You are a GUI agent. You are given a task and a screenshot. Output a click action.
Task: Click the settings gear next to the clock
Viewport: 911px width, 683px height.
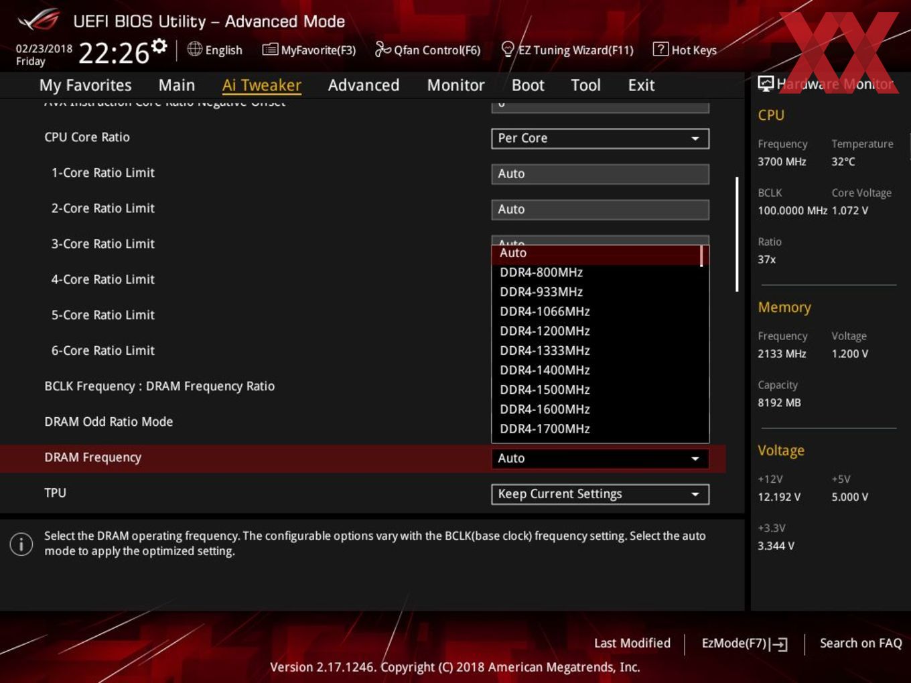click(x=159, y=46)
